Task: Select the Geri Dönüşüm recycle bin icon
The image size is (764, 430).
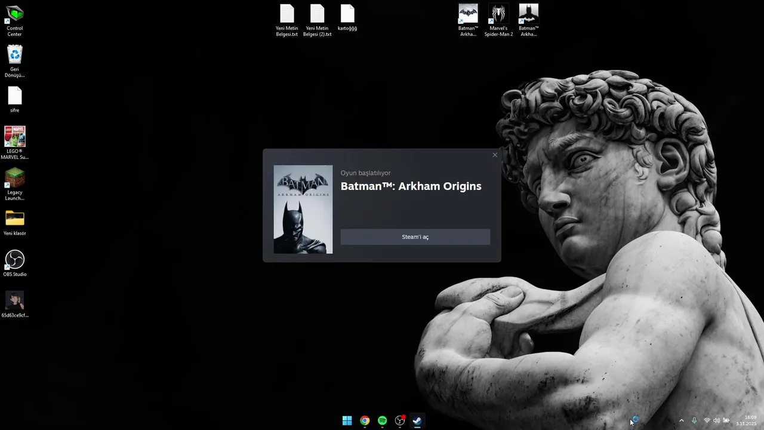Action: (14, 62)
